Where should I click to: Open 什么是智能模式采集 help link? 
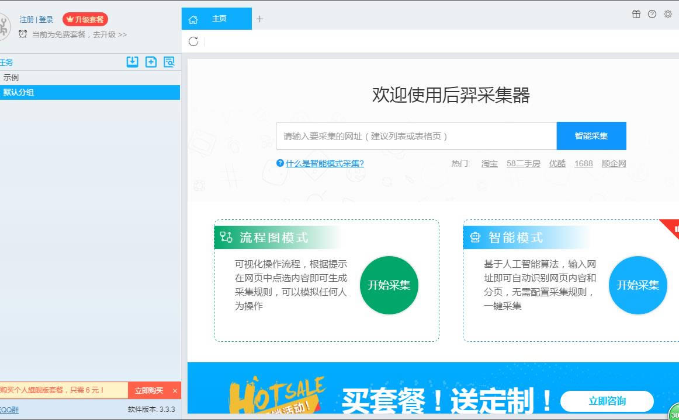coord(324,163)
